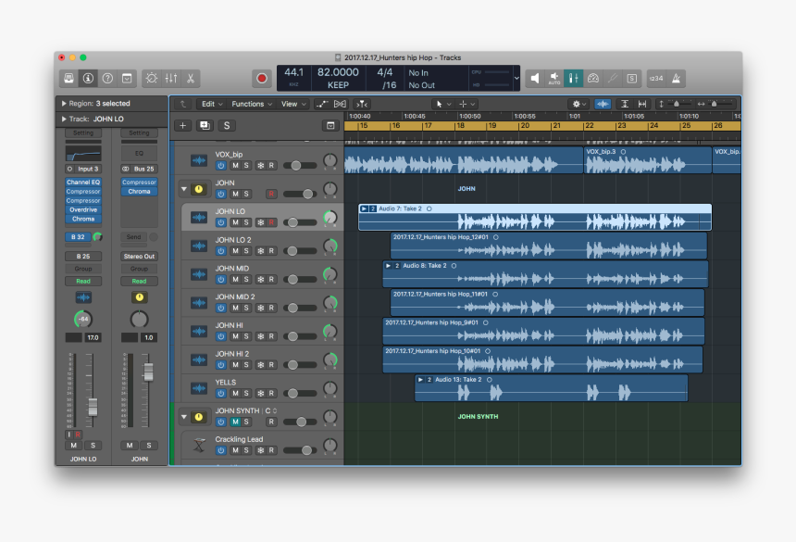Image resolution: width=796 pixels, height=542 pixels.
Task: Solo the JOHN HI 2 track
Action: pos(246,365)
